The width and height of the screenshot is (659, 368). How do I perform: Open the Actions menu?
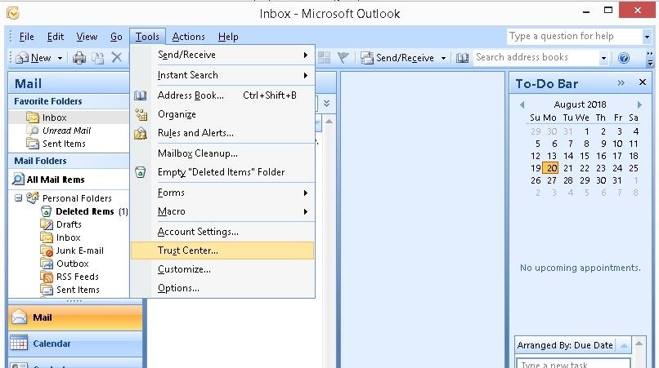(x=188, y=37)
